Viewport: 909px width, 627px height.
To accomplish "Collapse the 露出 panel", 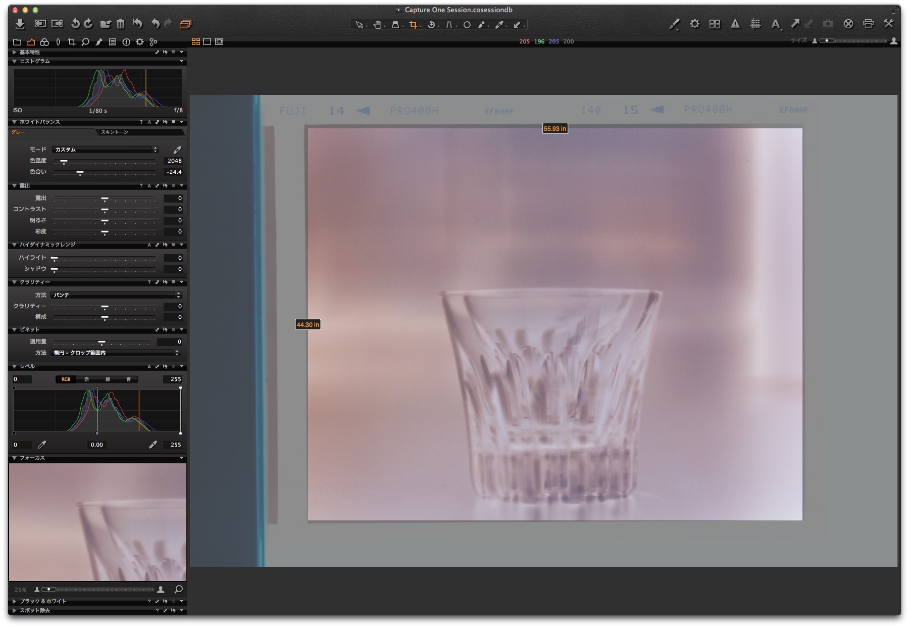I will (x=15, y=185).
